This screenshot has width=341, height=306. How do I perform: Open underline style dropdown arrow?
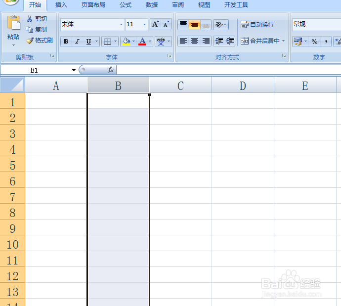tap(97, 42)
